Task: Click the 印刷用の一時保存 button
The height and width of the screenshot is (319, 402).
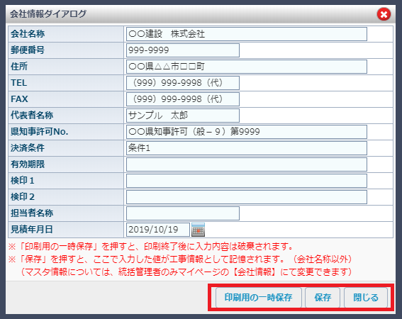Action: click(x=258, y=298)
